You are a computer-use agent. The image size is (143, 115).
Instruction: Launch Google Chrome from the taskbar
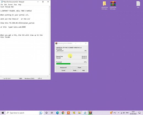coord(63,113)
